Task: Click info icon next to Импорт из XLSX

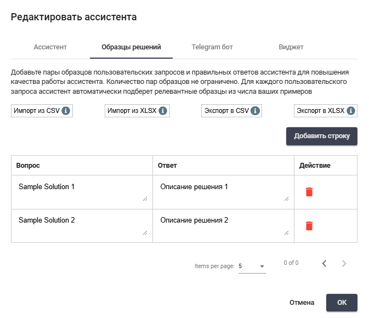Action: pos(162,111)
